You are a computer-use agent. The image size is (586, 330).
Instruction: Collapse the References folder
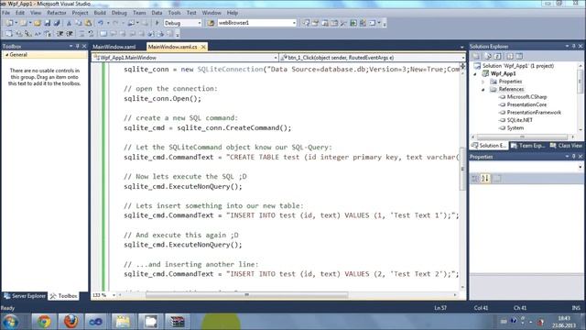pyautogui.click(x=483, y=90)
